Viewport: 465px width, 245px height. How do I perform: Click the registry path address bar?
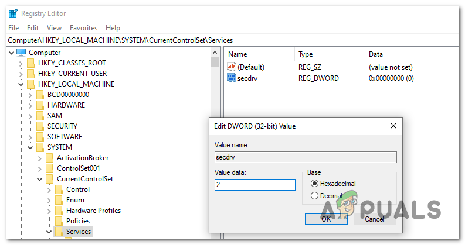click(232, 40)
